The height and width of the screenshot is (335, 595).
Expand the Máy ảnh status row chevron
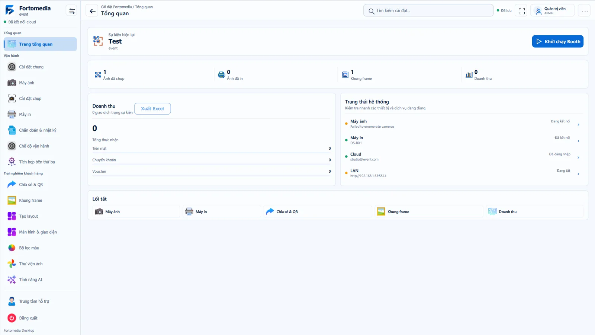click(578, 125)
